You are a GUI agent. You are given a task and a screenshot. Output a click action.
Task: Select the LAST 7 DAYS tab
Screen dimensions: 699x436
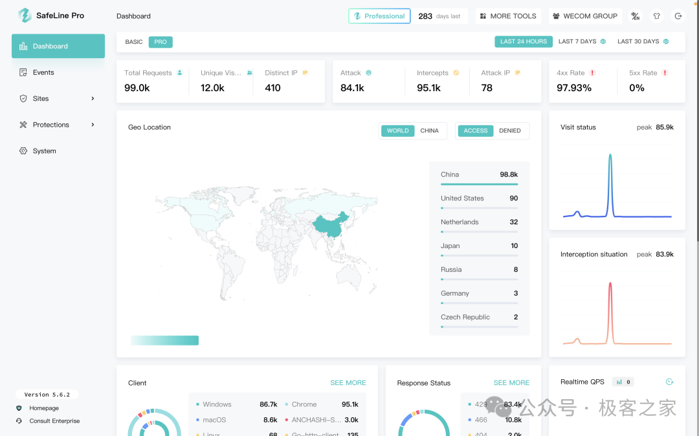pyautogui.click(x=577, y=41)
